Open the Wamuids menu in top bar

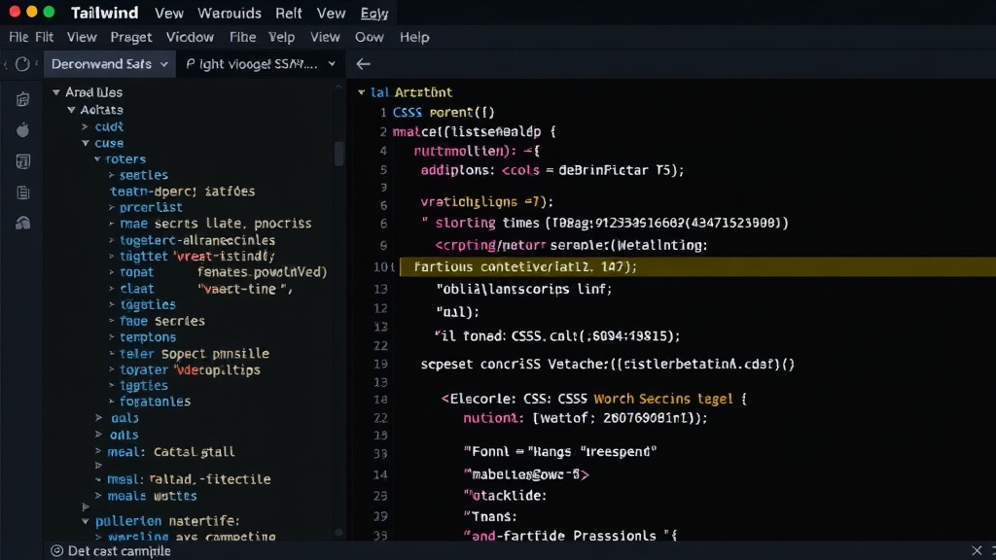pyautogui.click(x=230, y=13)
